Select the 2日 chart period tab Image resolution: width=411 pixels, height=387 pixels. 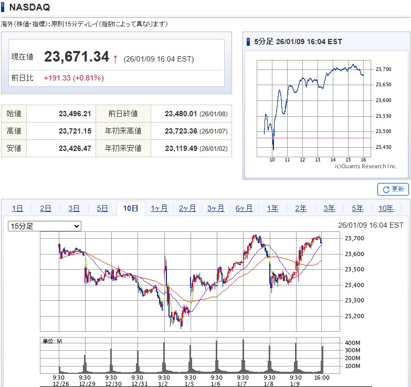[46, 208]
